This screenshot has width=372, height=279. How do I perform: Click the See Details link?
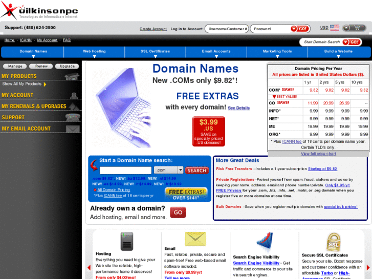pyautogui.click(x=238, y=108)
